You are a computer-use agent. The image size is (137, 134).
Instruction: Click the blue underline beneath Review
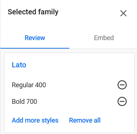pos(35,48)
